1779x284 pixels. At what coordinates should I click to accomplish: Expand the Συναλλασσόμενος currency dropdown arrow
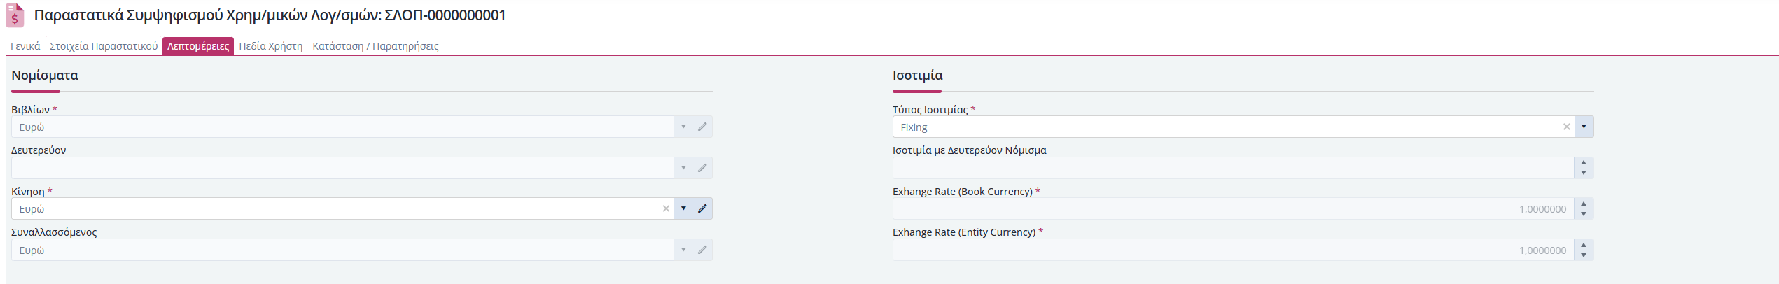point(683,250)
